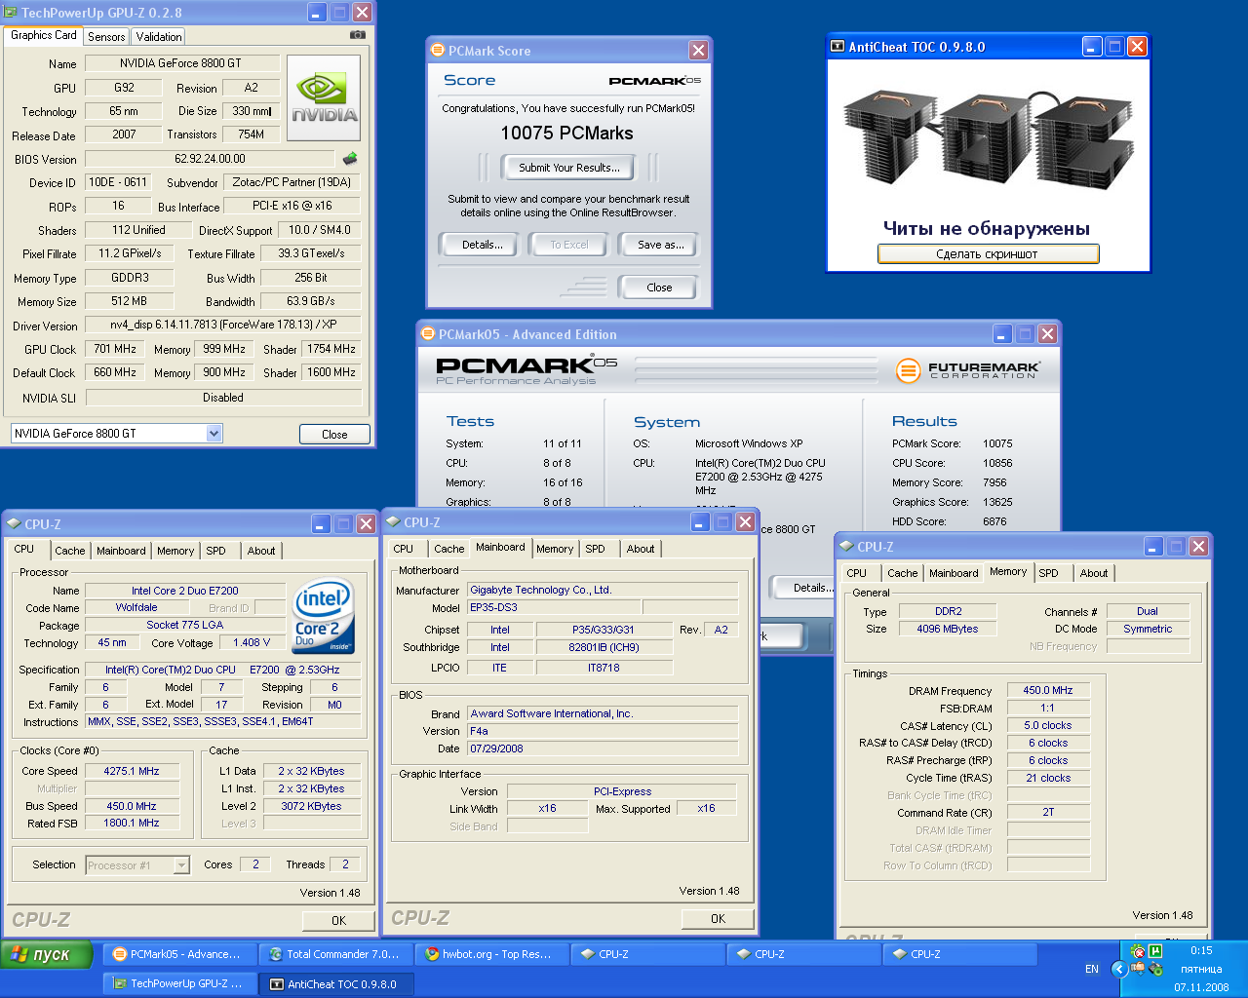The width and height of the screenshot is (1248, 998).
Task: Open the GPU-Z Validation tab
Action: [159, 36]
